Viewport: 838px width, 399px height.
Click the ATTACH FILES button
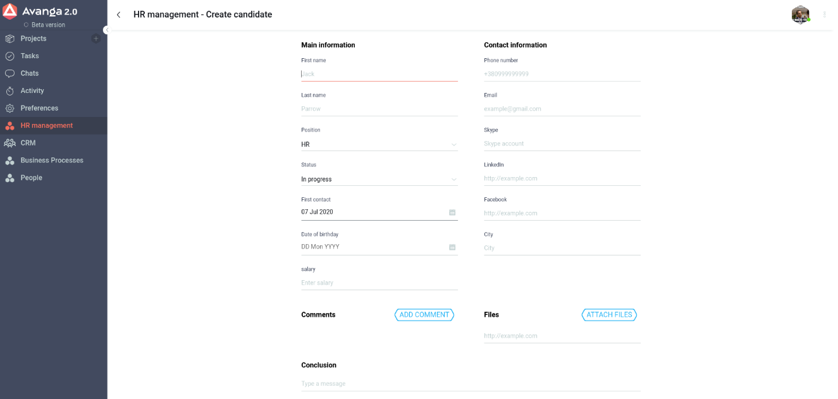(x=609, y=315)
